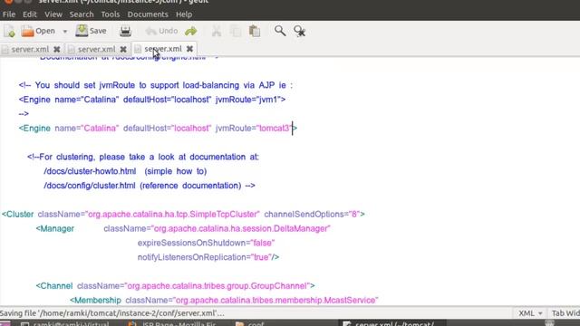The height and width of the screenshot is (326, 580).
Task: Copy selection with the copy icon
Action: [236, 31]
